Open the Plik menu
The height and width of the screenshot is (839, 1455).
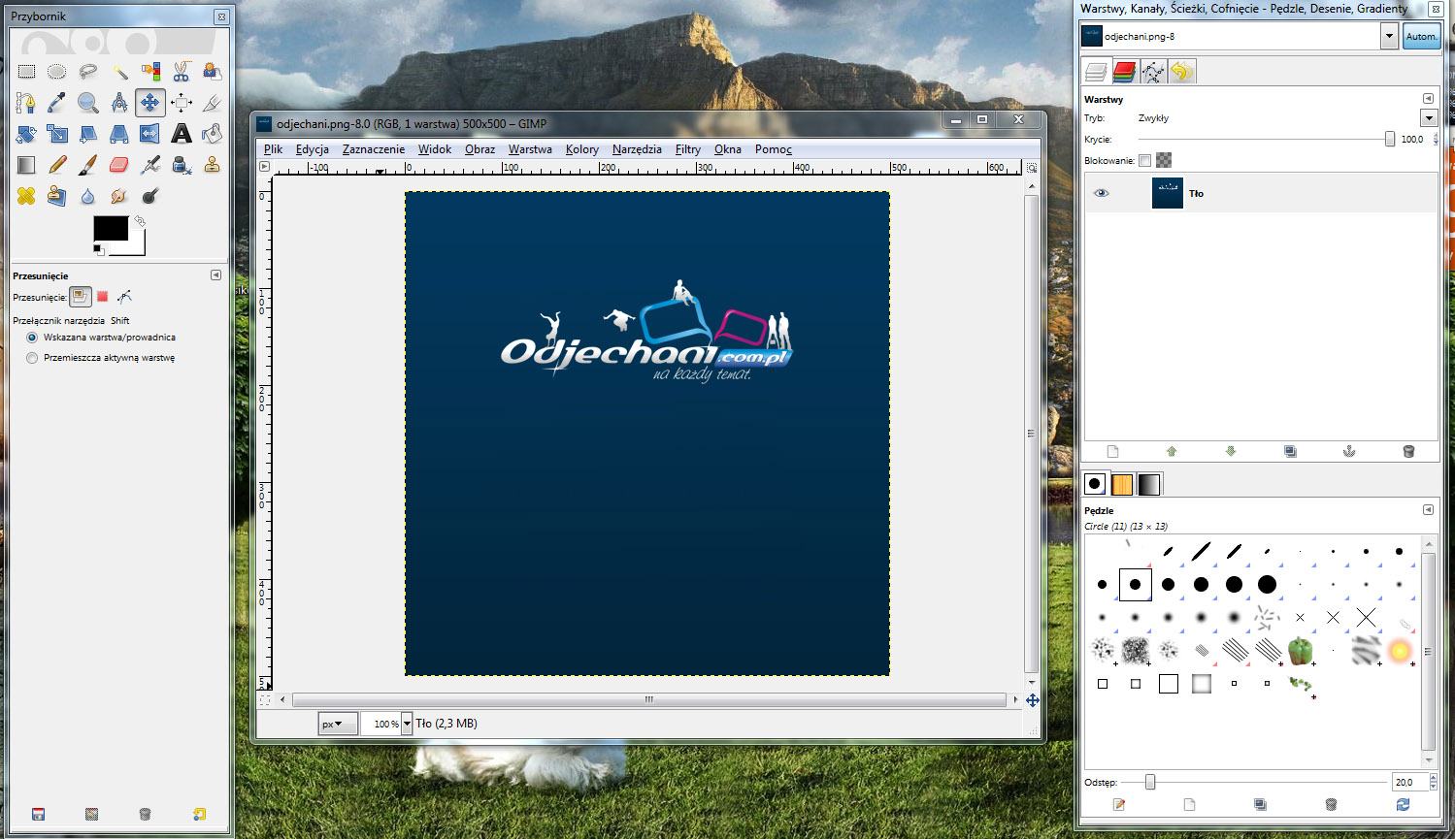274,149
